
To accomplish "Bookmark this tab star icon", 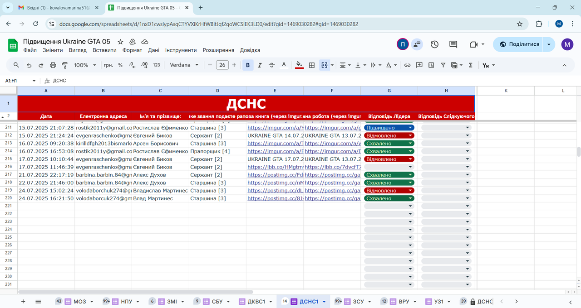I will coord(520,24).
